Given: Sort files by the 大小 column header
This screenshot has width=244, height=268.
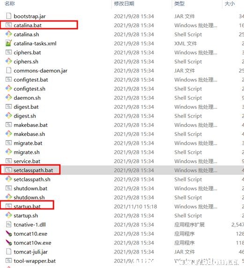Looking at the screenshot, I should point(229,3).
